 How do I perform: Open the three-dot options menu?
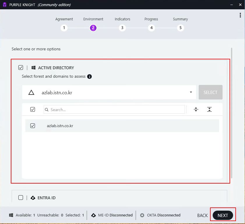pos(240,15)
